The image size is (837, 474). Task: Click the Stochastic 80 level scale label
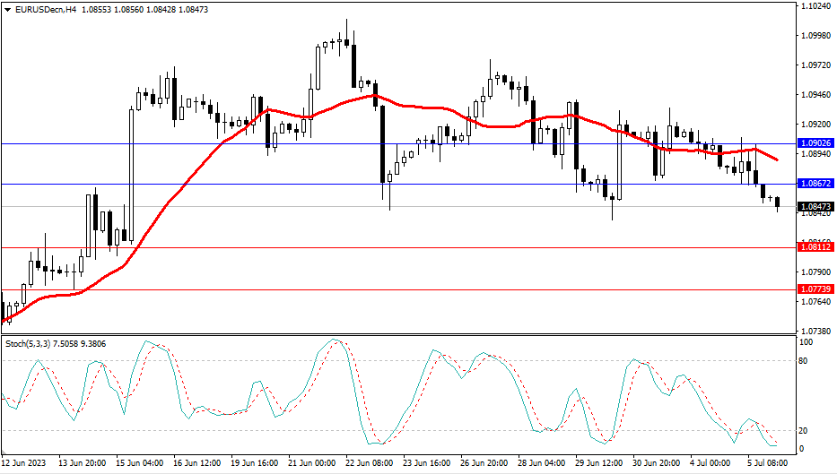pyautogui.click(x=805, y=361)
